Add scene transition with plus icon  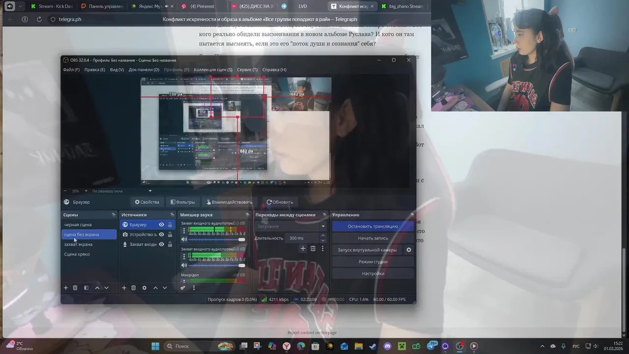coord(303,249)
